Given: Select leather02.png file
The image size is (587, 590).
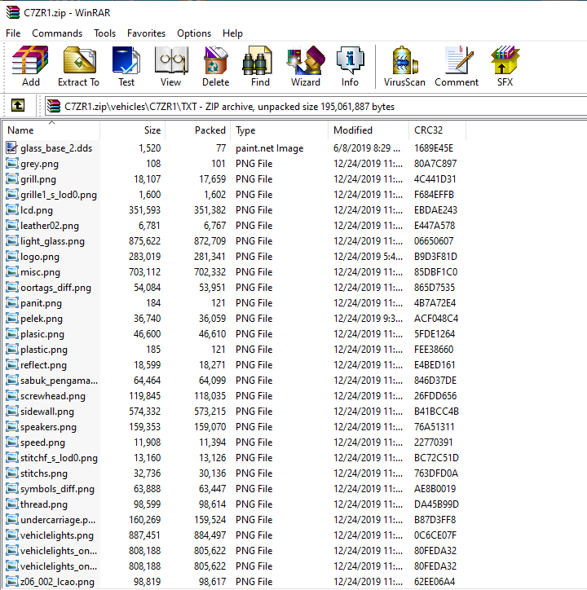Looking at the screenshot, I should point(50,226).
